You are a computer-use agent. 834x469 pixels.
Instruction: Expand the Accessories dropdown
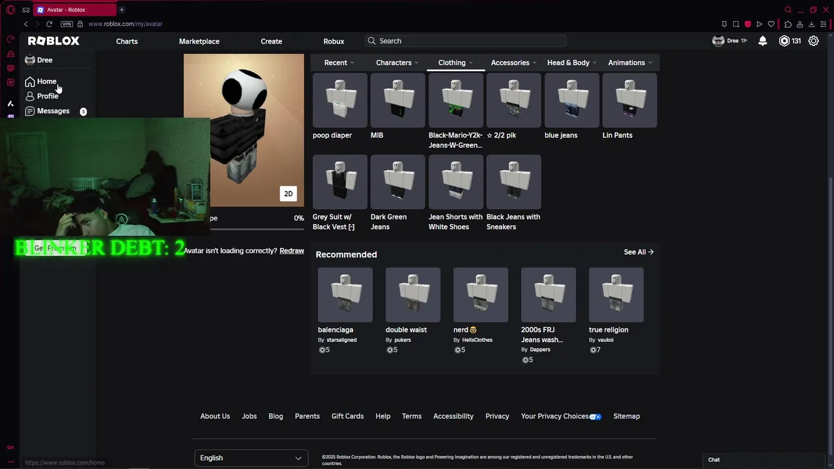(x=513, y=63)
